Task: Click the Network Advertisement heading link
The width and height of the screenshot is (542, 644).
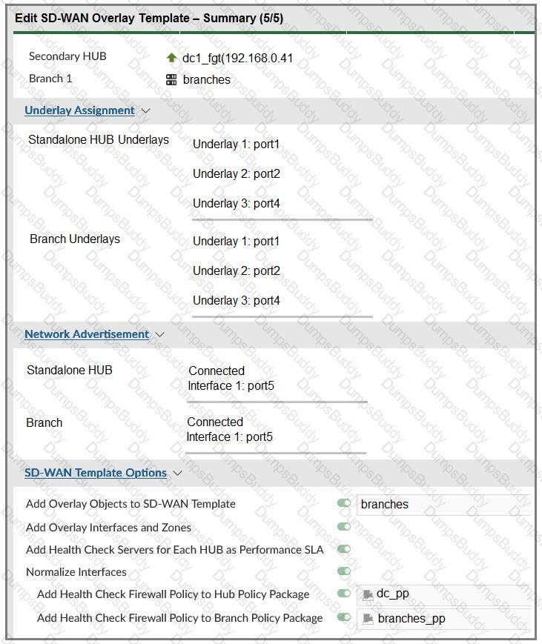Action: click(86, 334)
